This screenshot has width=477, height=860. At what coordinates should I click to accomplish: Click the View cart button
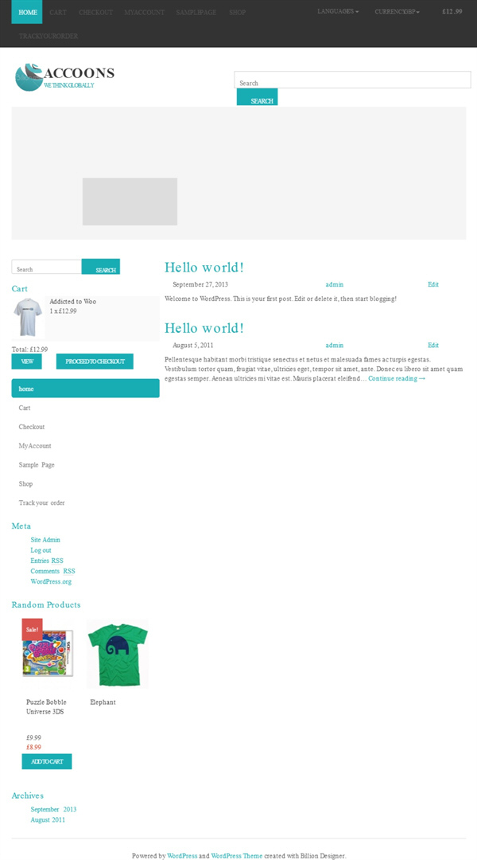click(27, 362)
